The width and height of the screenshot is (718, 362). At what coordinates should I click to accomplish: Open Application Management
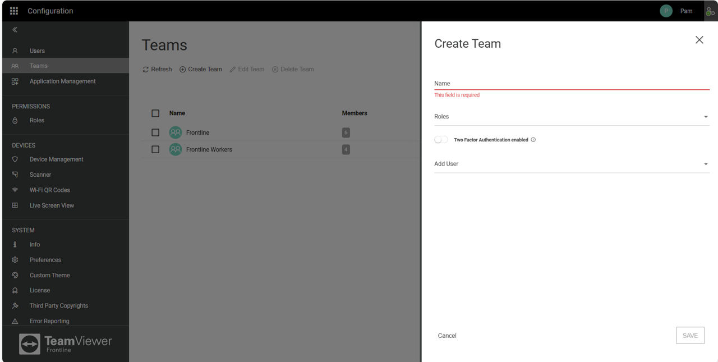62,80
